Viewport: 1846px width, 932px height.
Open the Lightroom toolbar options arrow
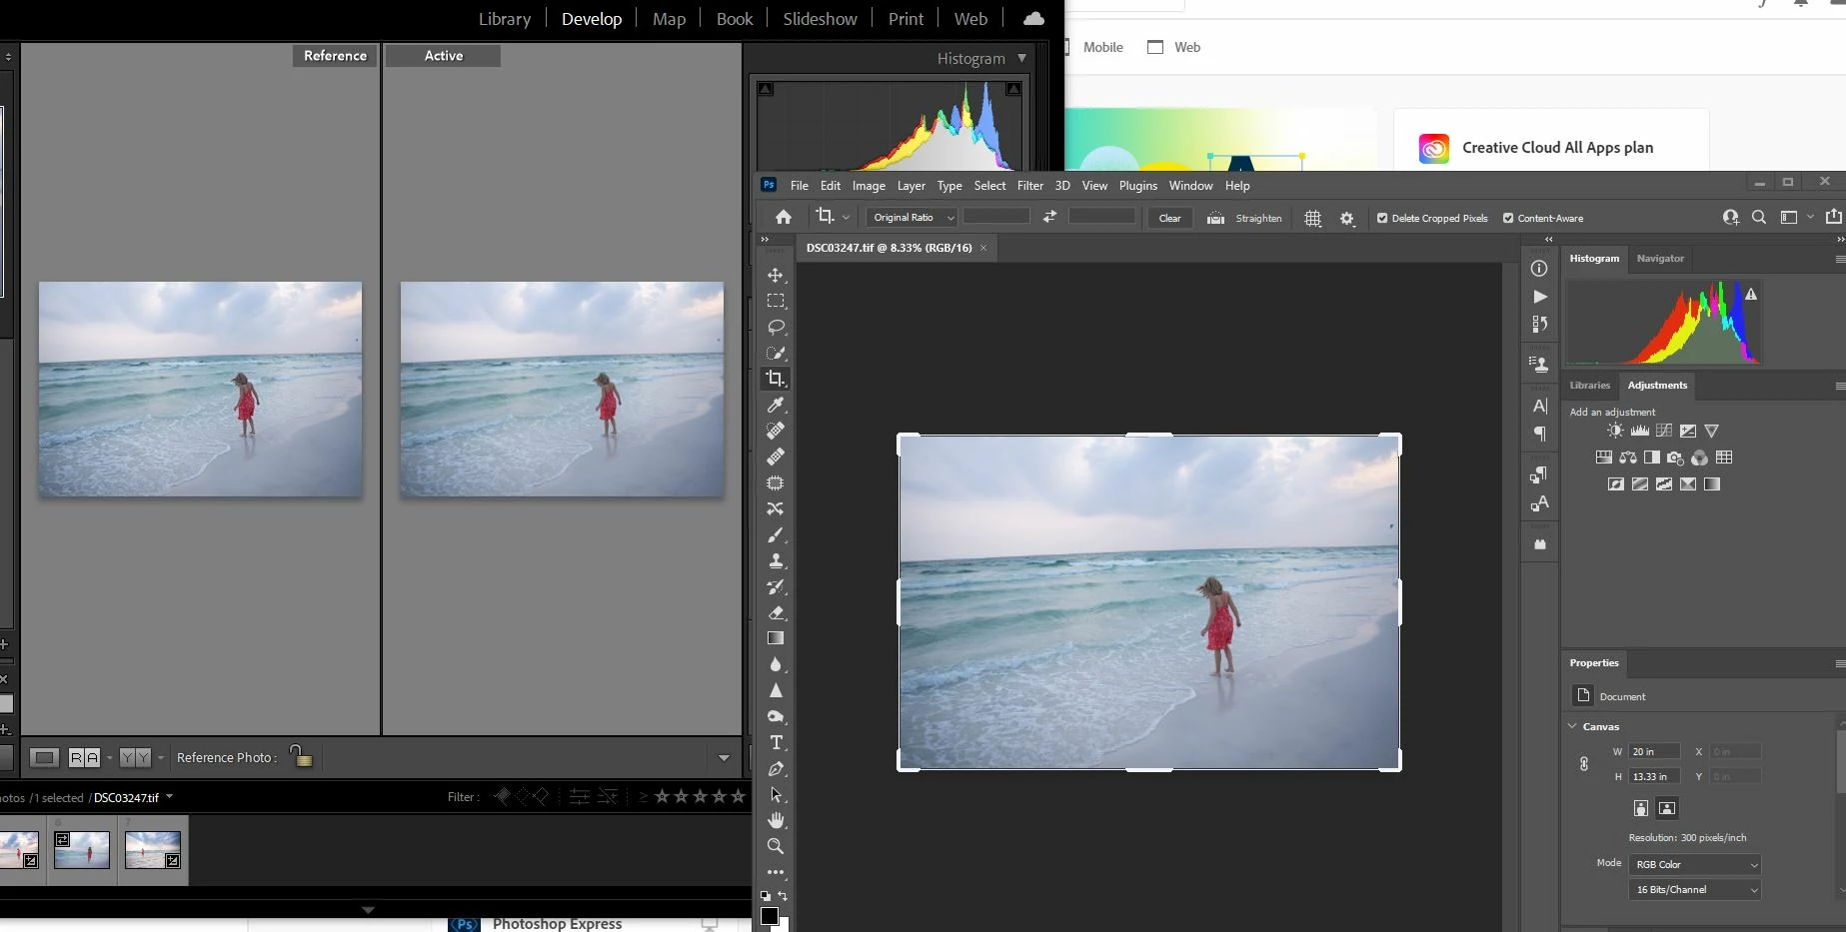coord(725,757)
